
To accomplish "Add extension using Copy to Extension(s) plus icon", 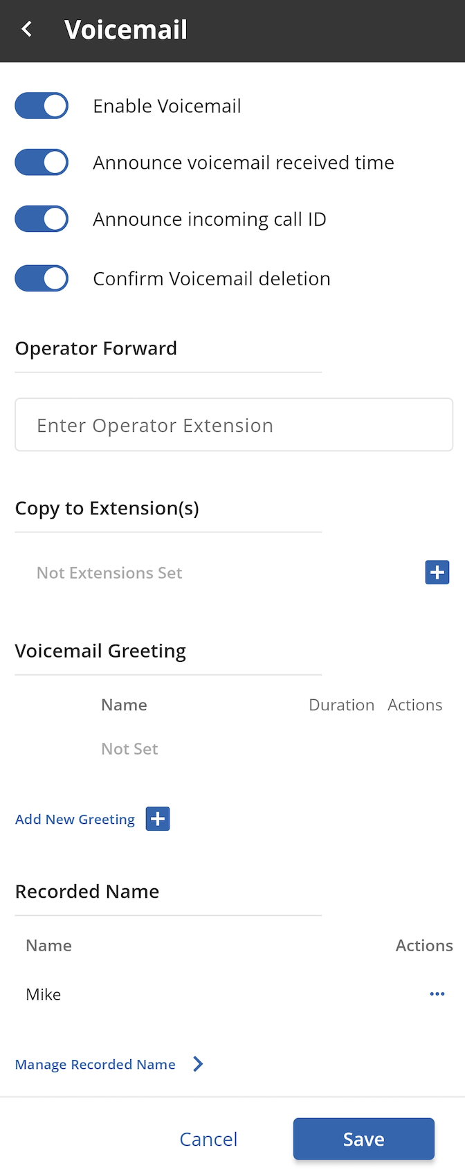I will click(437, 573).
